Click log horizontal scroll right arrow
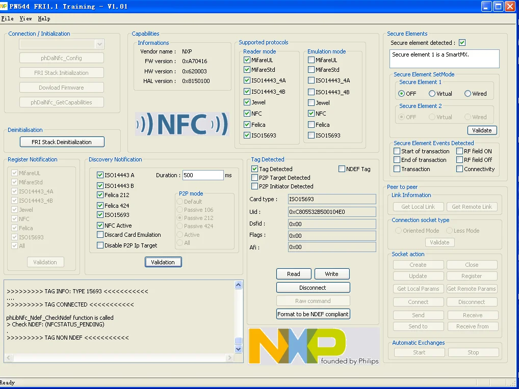This screenshot has width=519, height=389. (229, 357)
